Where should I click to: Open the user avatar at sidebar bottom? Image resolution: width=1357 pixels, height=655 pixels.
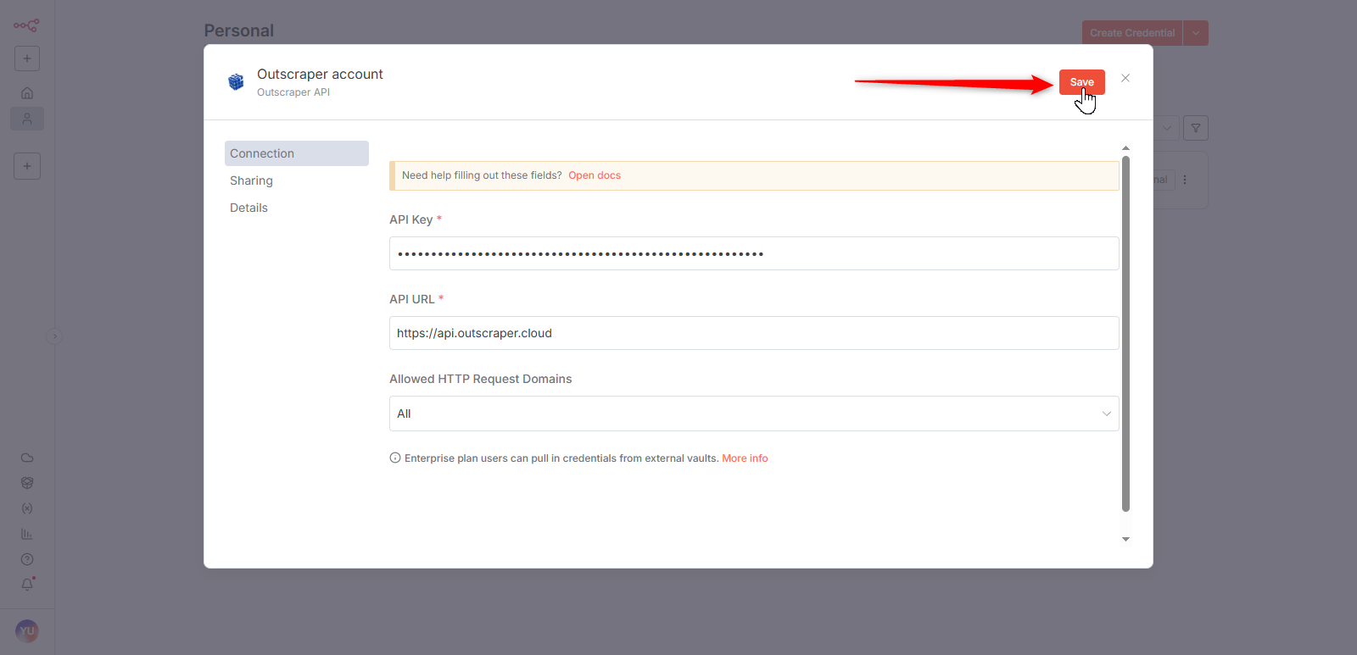(27, 631)
